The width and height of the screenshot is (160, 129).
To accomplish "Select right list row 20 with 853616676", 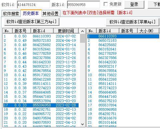I will [123, 118].
